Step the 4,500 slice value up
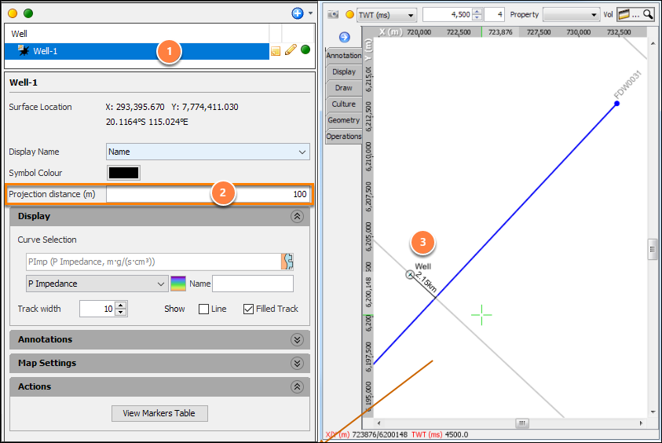This screenshot has width=662, height=443. point(477,12)
